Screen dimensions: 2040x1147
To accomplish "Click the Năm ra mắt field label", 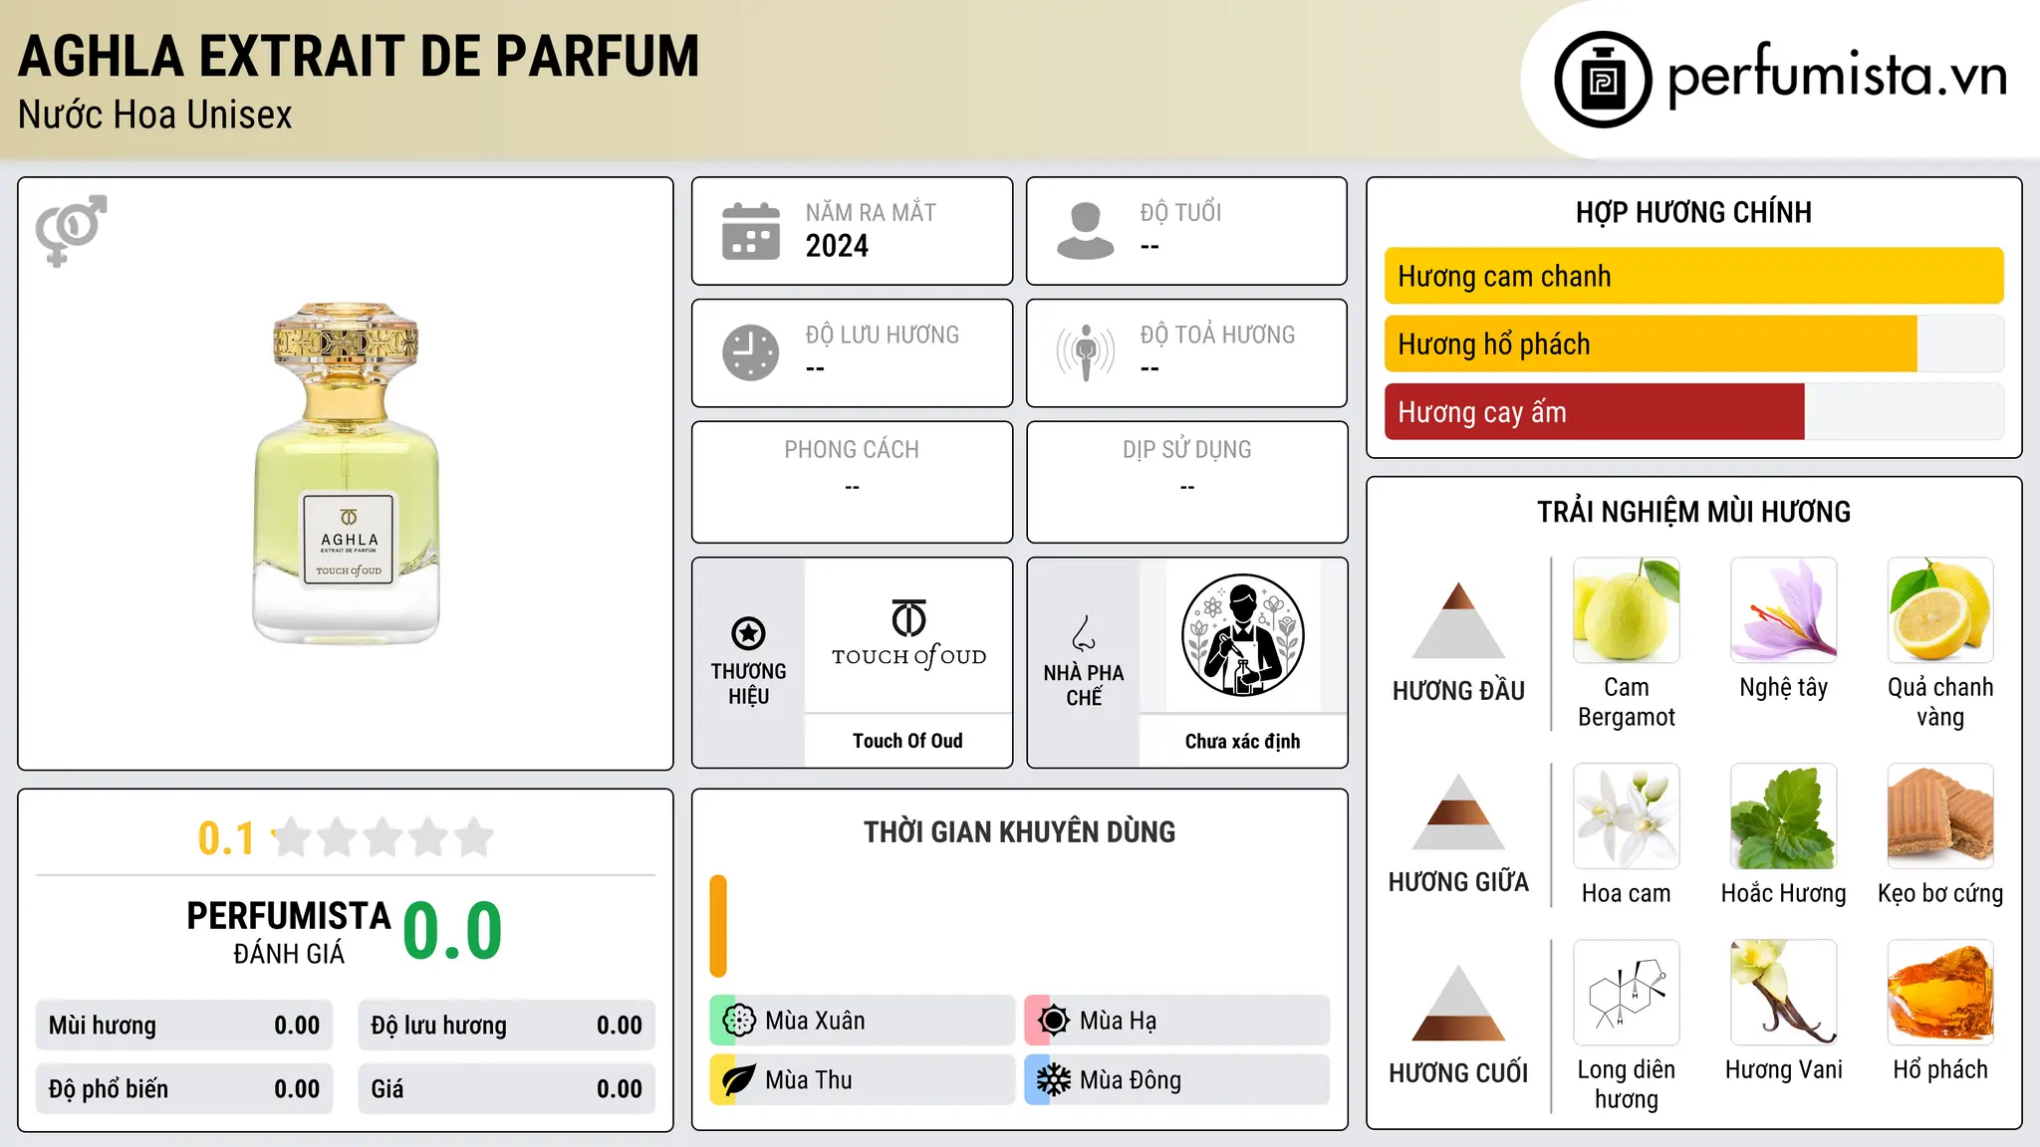I will tap(871, 212).
